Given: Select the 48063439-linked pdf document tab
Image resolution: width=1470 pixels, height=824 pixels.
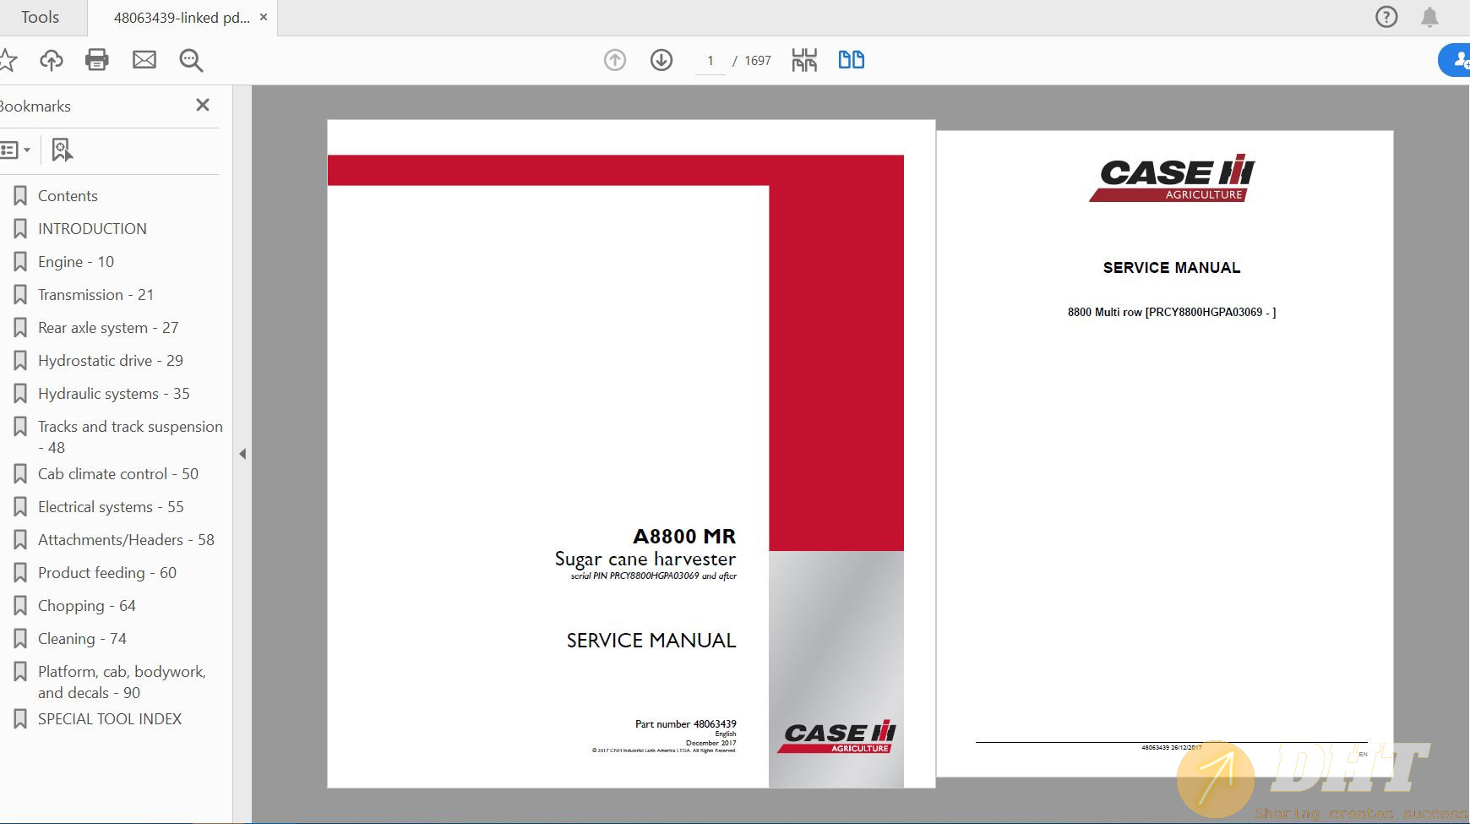Looking at the screenshot, I should pyautogui.click(x=182, y=17).
